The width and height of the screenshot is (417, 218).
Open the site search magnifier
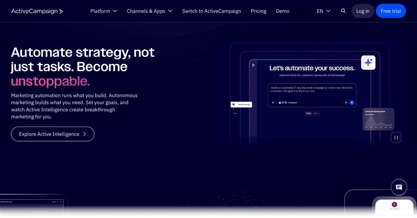[x=343, y=11]
